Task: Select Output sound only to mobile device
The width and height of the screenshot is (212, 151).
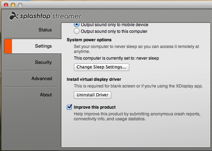Action: 77,25
